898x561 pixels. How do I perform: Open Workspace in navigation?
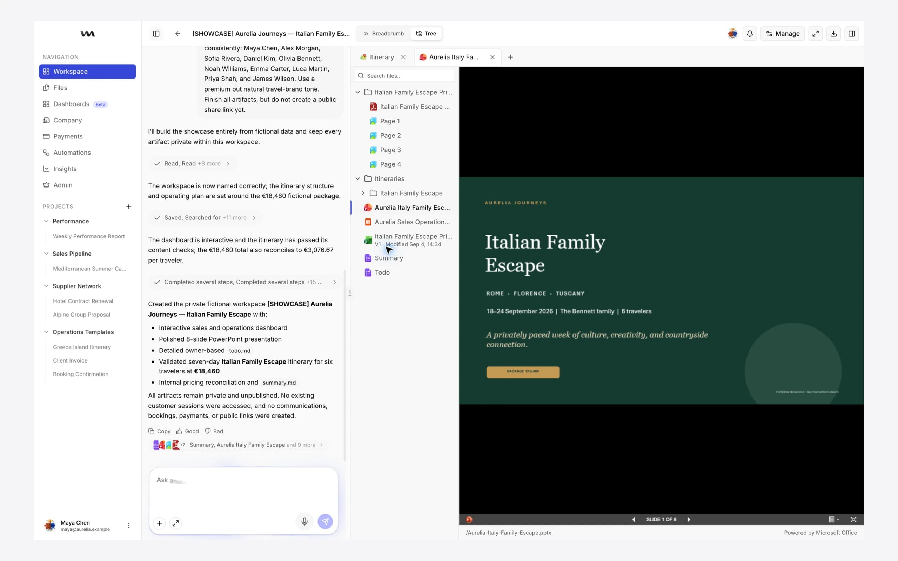click(87, 72)
